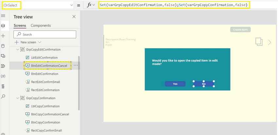278x135 pixels.
Task: Click the Yes button in dialog
Action: [175, 84]
